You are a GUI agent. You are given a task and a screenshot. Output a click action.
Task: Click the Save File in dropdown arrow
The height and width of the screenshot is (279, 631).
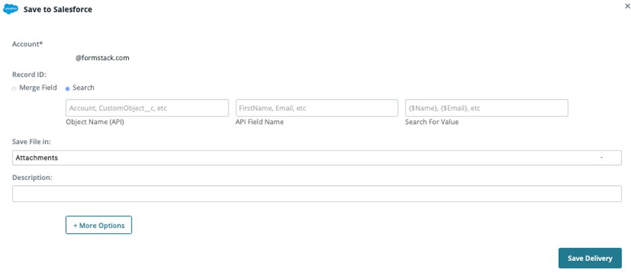pos(601,158)
